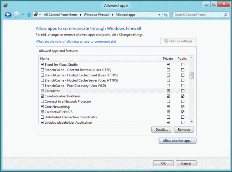Uncheck the Core Networking name checkbox
This screenshot has width=232, height=172.
point(42,107)
